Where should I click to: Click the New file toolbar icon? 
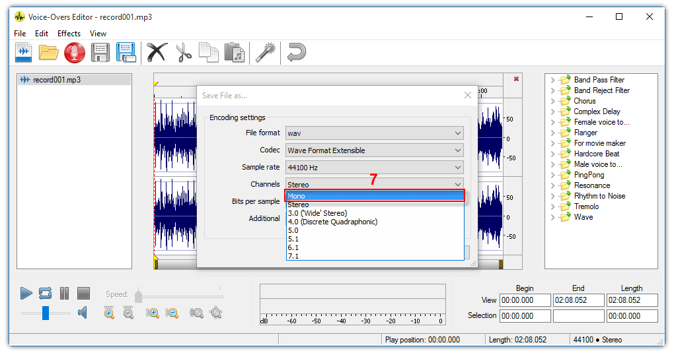click(23, 52)
